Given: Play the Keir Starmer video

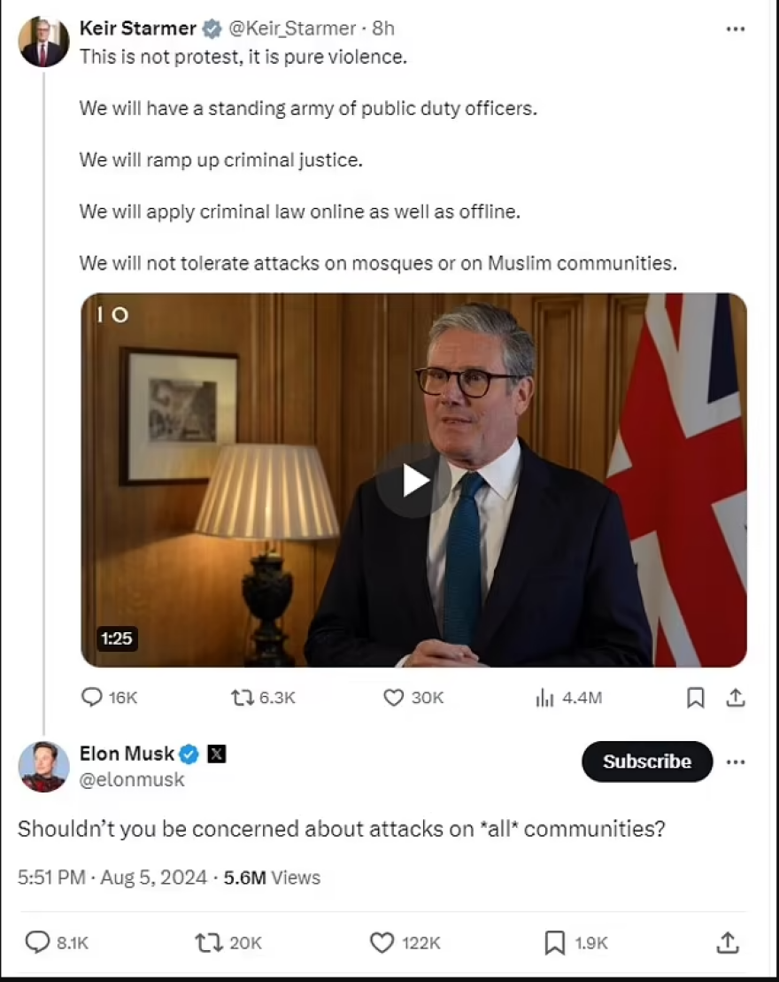Looking at the screenshot, I should (413, 480).
